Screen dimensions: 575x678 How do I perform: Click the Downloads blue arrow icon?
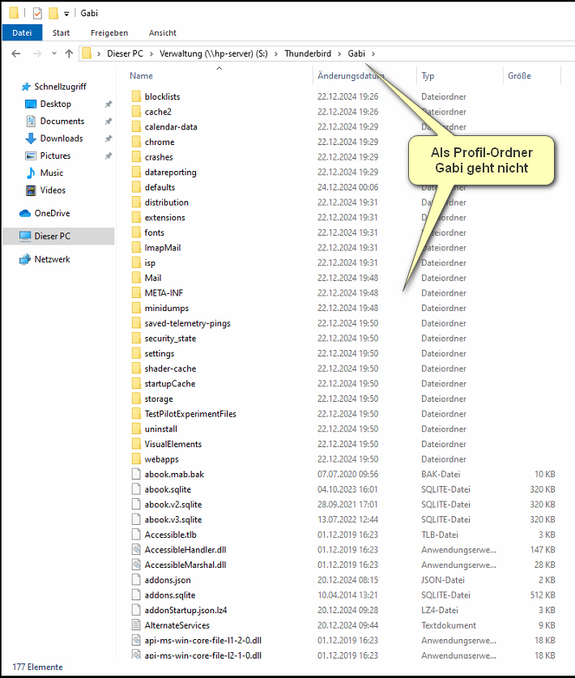pyautogui.click(x=31, y=139)
